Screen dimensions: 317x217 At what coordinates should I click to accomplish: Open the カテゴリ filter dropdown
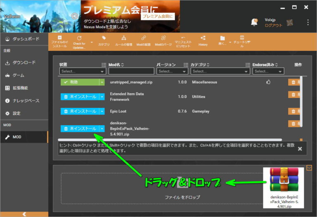pos(220,71)
